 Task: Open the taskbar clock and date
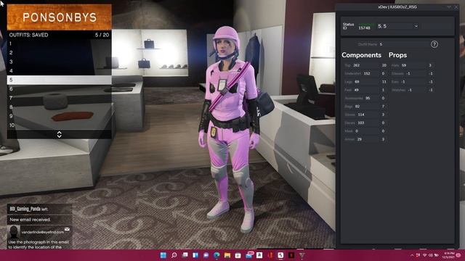pyautogui.click(x=448, y=255)
